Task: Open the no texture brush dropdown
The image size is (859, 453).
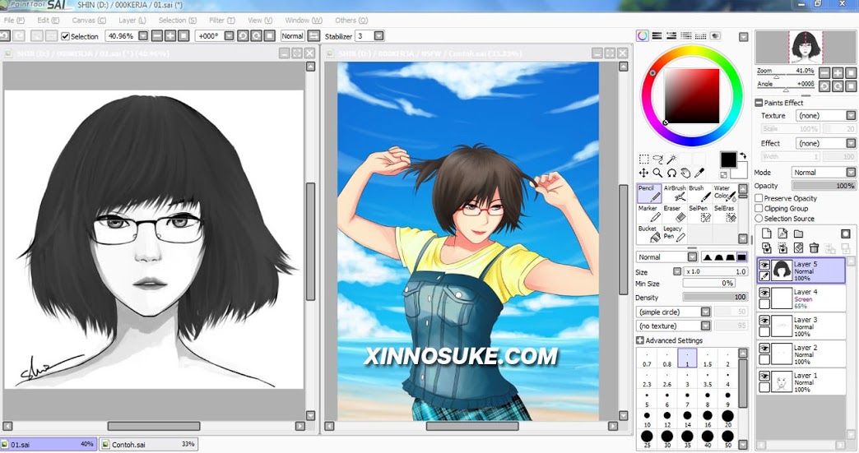Action: coord(706,326)
